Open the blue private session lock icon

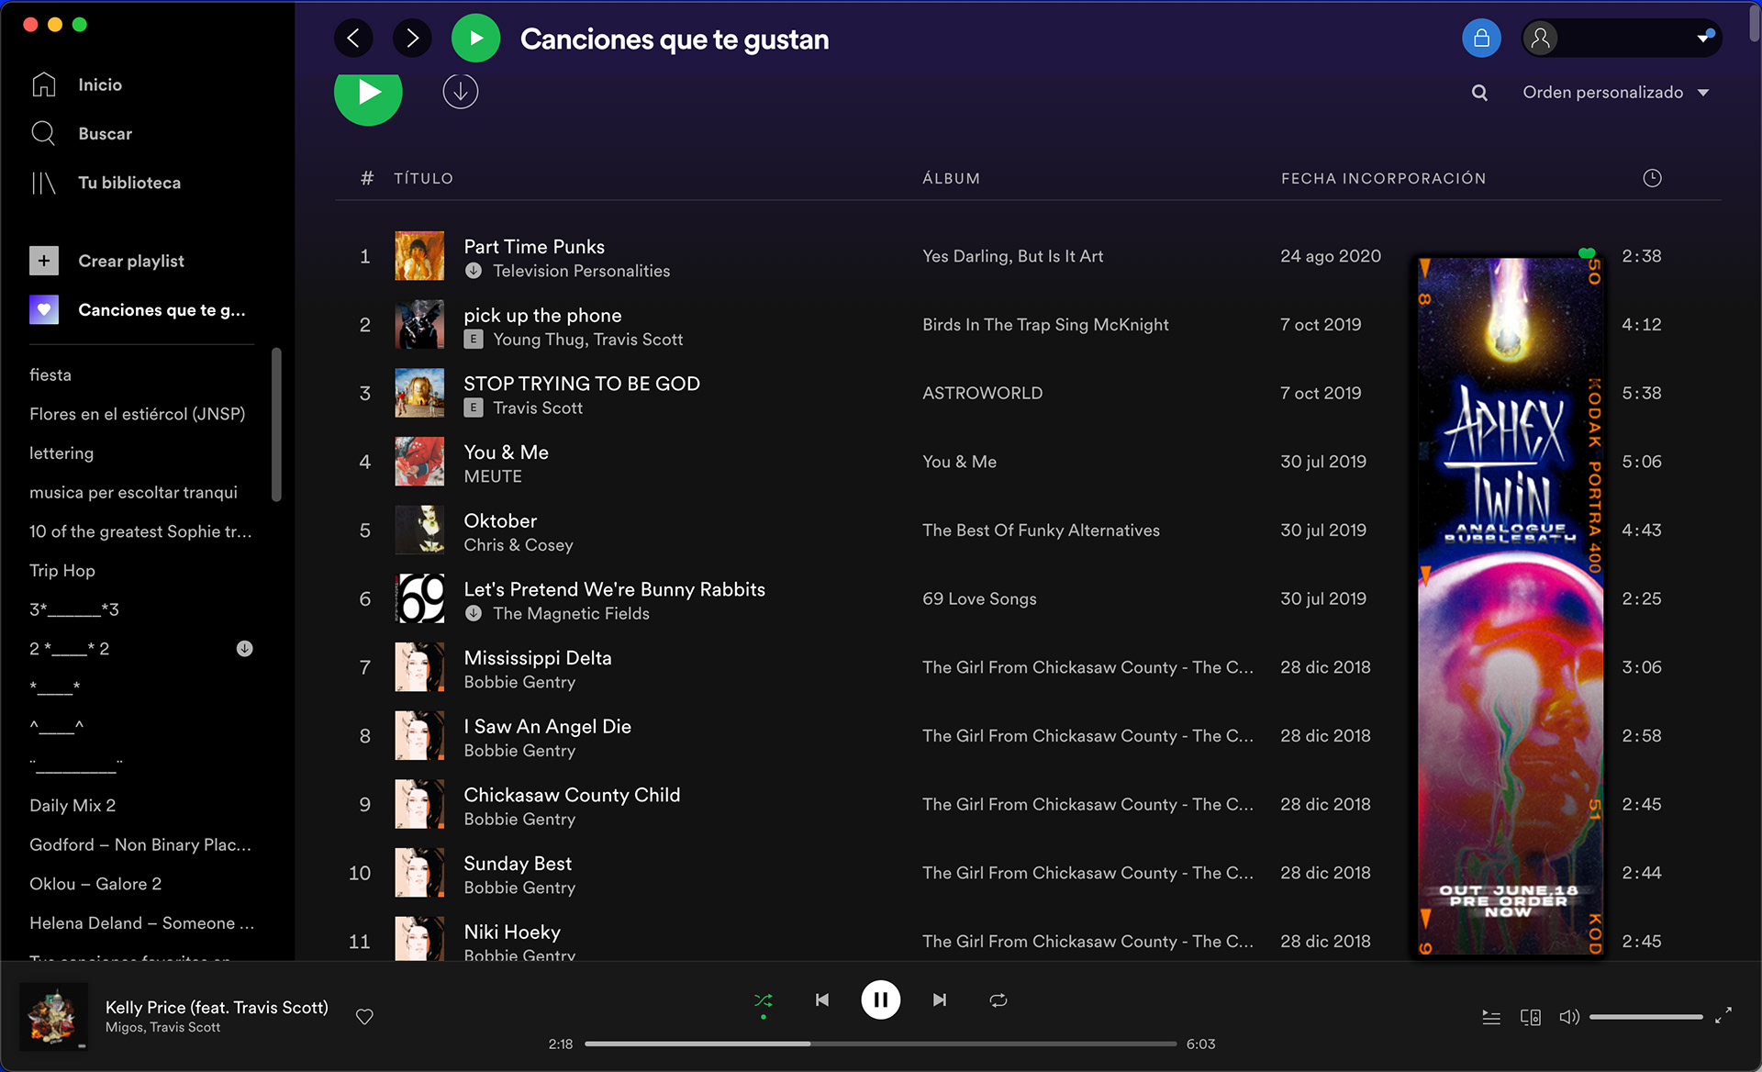(x=1481, y=39)
